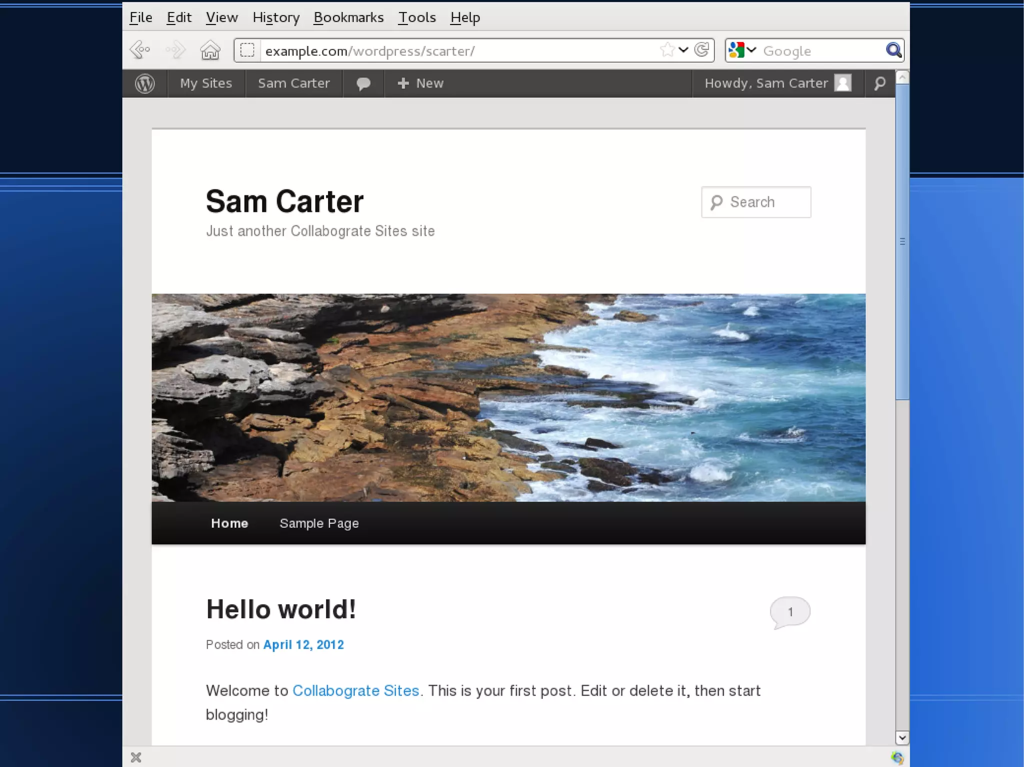This screenshot has height=767, width=1024.
Task: Open the Tools menu
Action: click(417, 17)
